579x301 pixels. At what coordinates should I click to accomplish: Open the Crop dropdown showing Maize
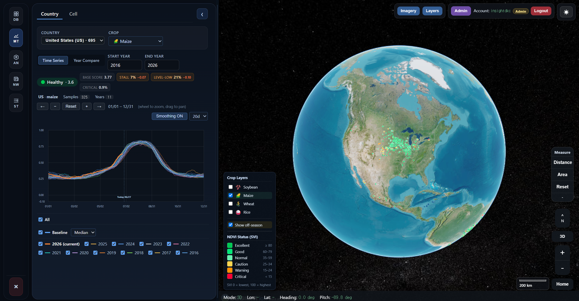tap(136, 41)
